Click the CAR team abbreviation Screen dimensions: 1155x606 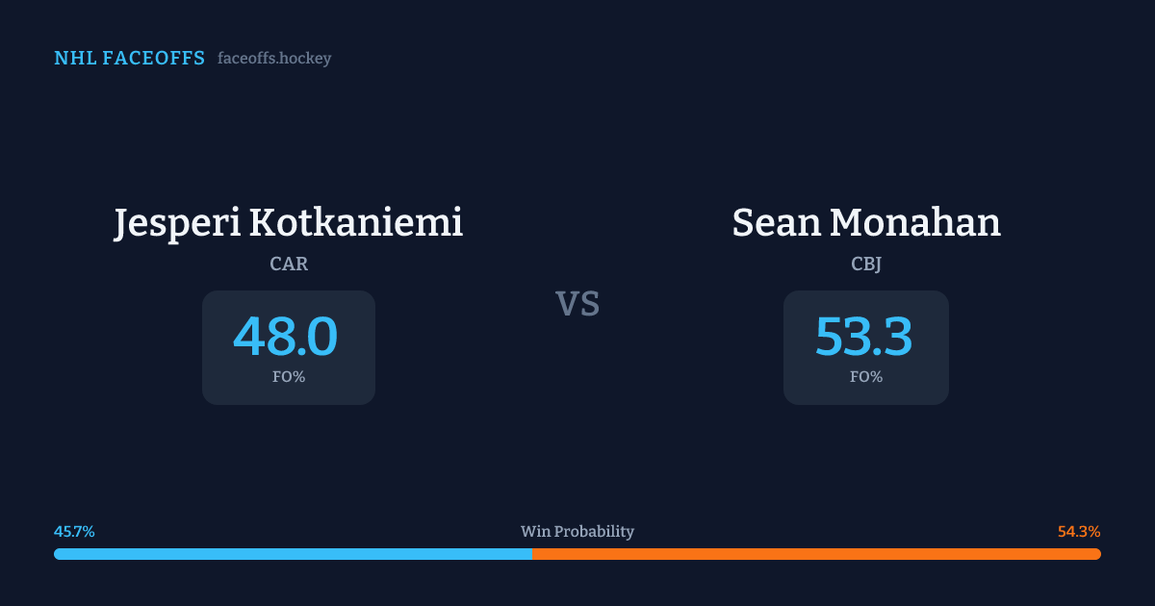289,265
